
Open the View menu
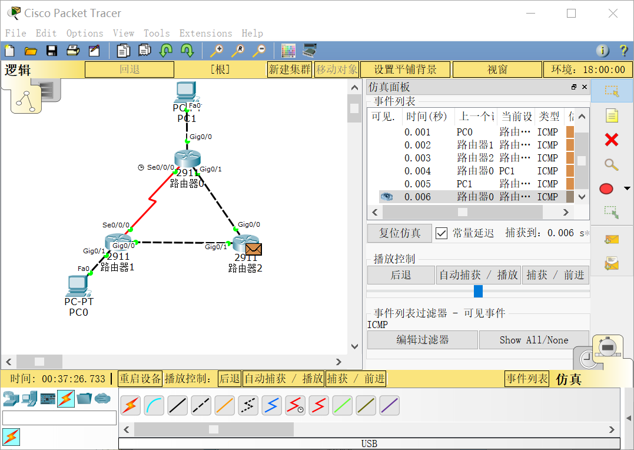coord(124,33)
